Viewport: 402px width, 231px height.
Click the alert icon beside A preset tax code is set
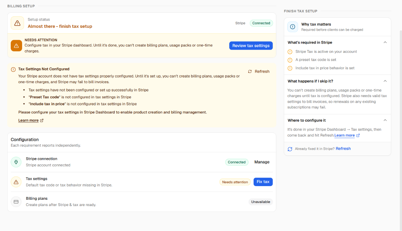click(290, 60)
